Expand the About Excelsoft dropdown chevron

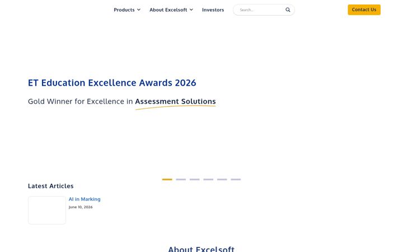191,10
